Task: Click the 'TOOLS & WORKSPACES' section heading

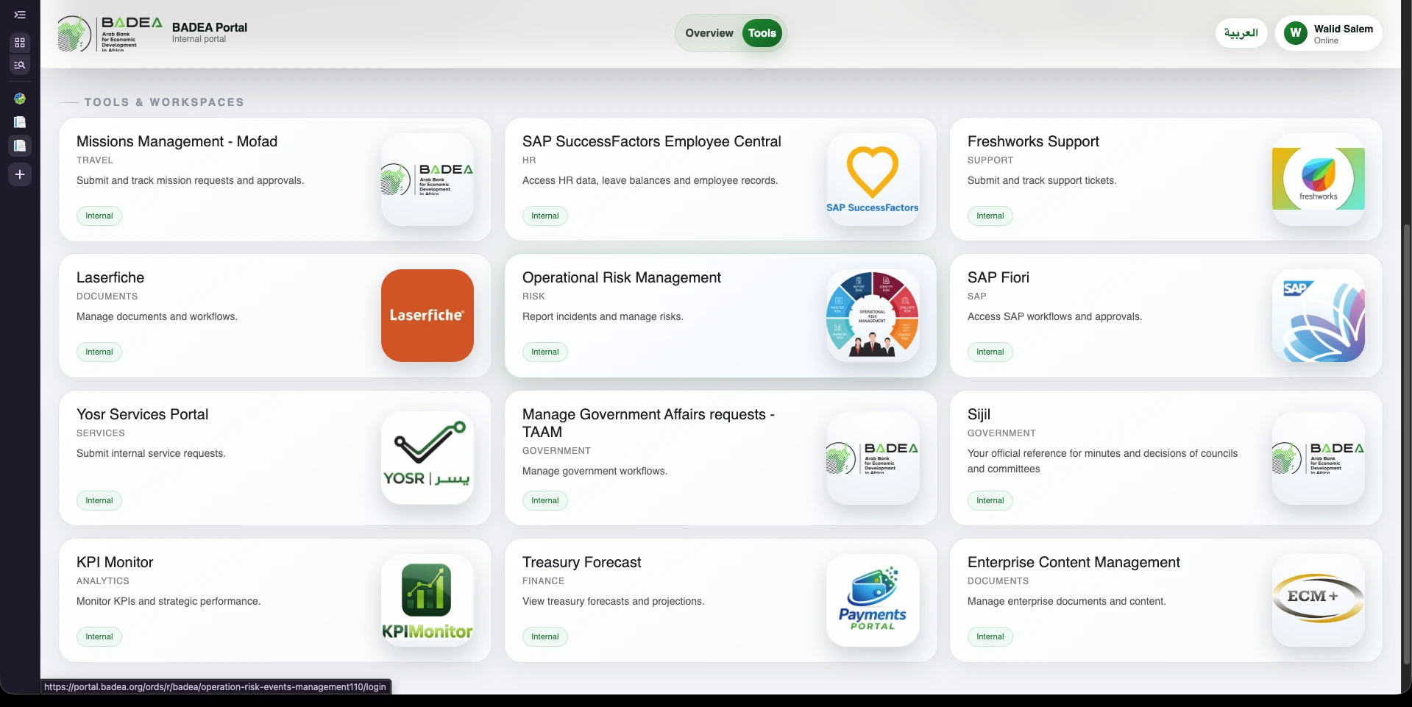Action: pyautogui.click(x=164, y=102)
